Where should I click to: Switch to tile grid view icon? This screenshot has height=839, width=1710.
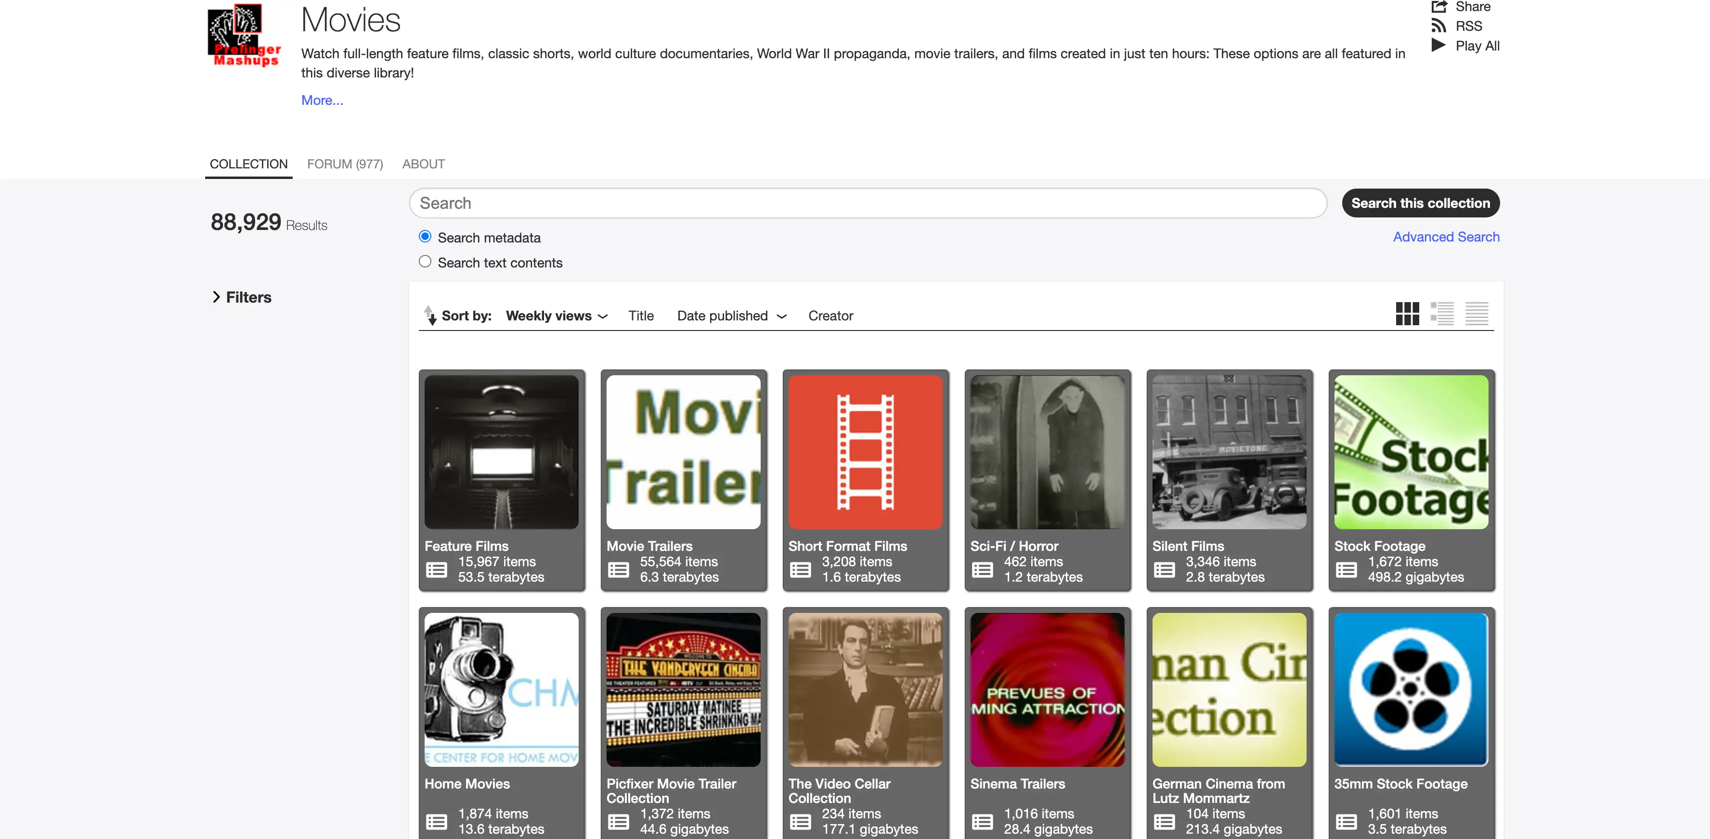(x=1407, y=314)
